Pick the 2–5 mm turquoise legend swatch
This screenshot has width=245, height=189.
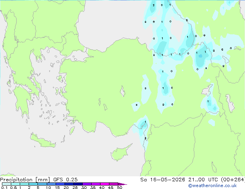coord(33,184)
